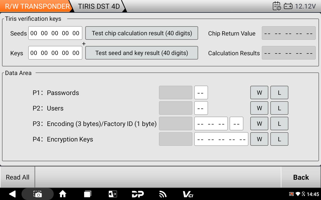321x200 pixels.
Task: Write P1 Passwords using W button
Action: 259,93
